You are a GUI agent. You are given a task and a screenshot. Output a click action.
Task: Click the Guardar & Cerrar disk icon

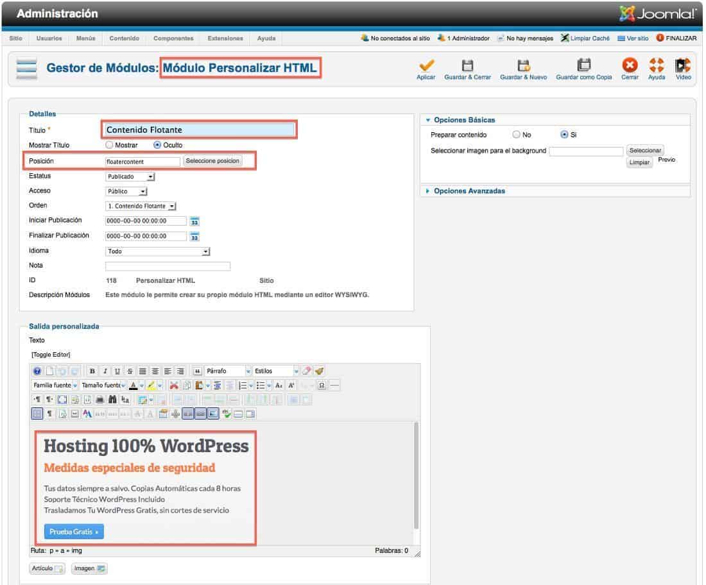point(467,65)
